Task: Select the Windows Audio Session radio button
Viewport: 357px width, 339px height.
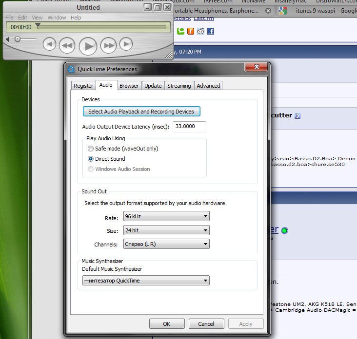Action: 91,169
